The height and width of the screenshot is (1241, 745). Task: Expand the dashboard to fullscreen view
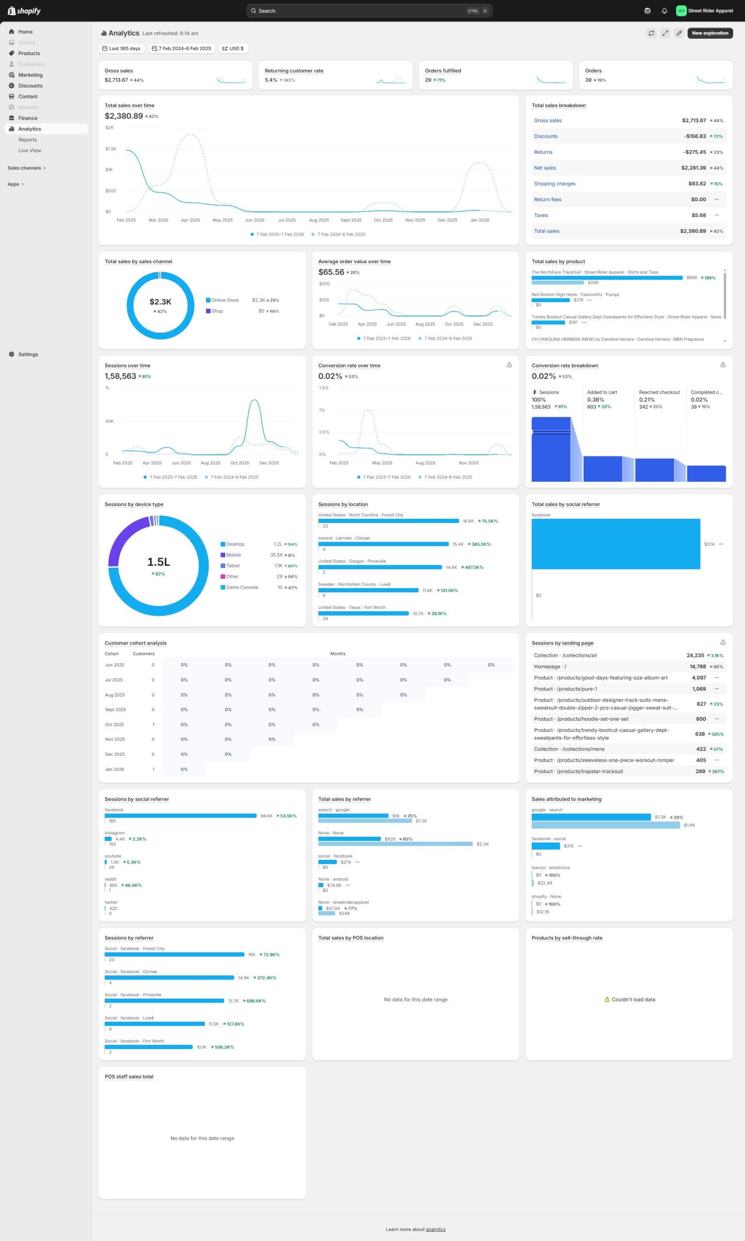click(665, 33)
